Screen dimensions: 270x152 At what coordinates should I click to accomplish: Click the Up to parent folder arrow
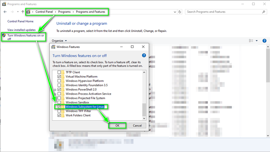click(x=23, y=12)
